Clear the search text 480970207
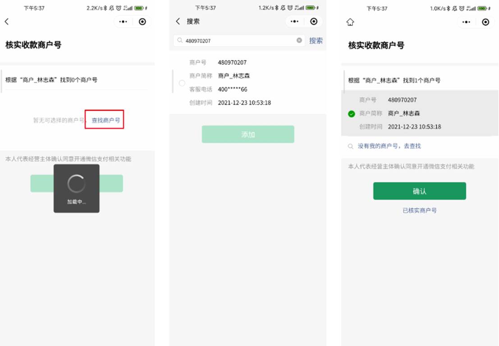Screen dimensions: 499x346 [x=299, y=41]
